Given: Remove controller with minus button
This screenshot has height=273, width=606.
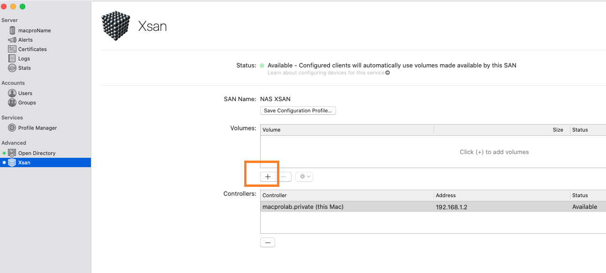Looking at the screenshot, I should coord(268,243).
